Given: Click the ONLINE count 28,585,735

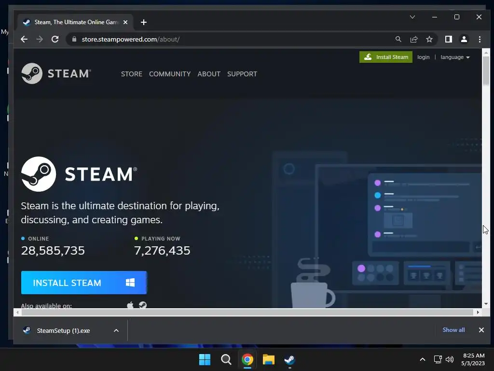Looking at the screenshot, I should (x=53, y=251).
